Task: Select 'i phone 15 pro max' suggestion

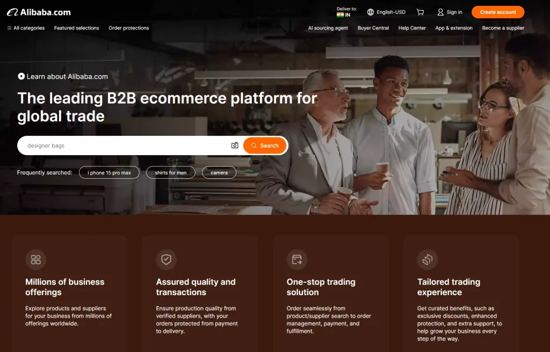Action: (109, 172)
